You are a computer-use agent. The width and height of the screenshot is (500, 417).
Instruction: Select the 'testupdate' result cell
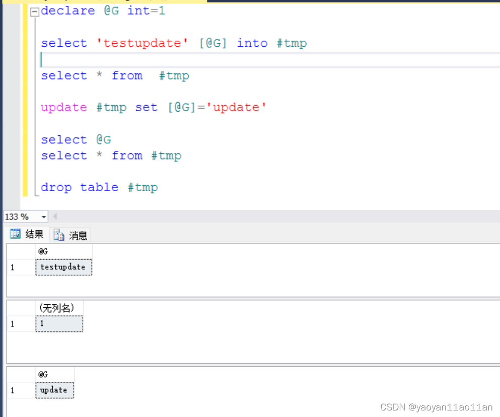[x=63, y=267]
